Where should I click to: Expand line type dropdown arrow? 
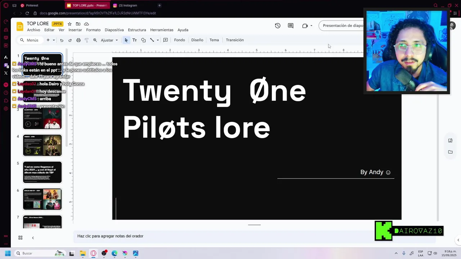pyautogui.click(x=158, y=40)
